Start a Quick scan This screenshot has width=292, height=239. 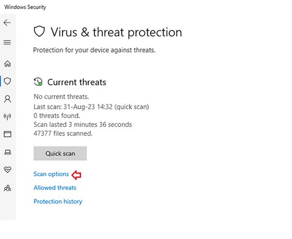point(60,154)
